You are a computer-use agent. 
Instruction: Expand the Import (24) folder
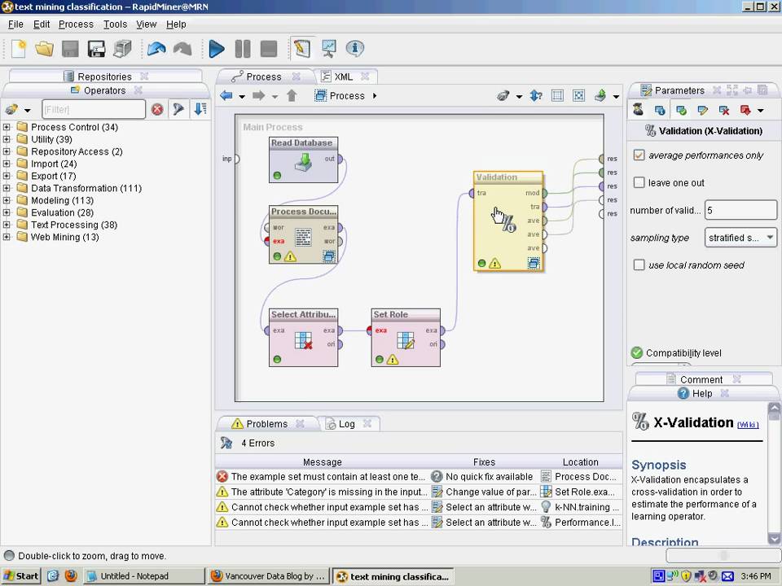click(7, 164)
